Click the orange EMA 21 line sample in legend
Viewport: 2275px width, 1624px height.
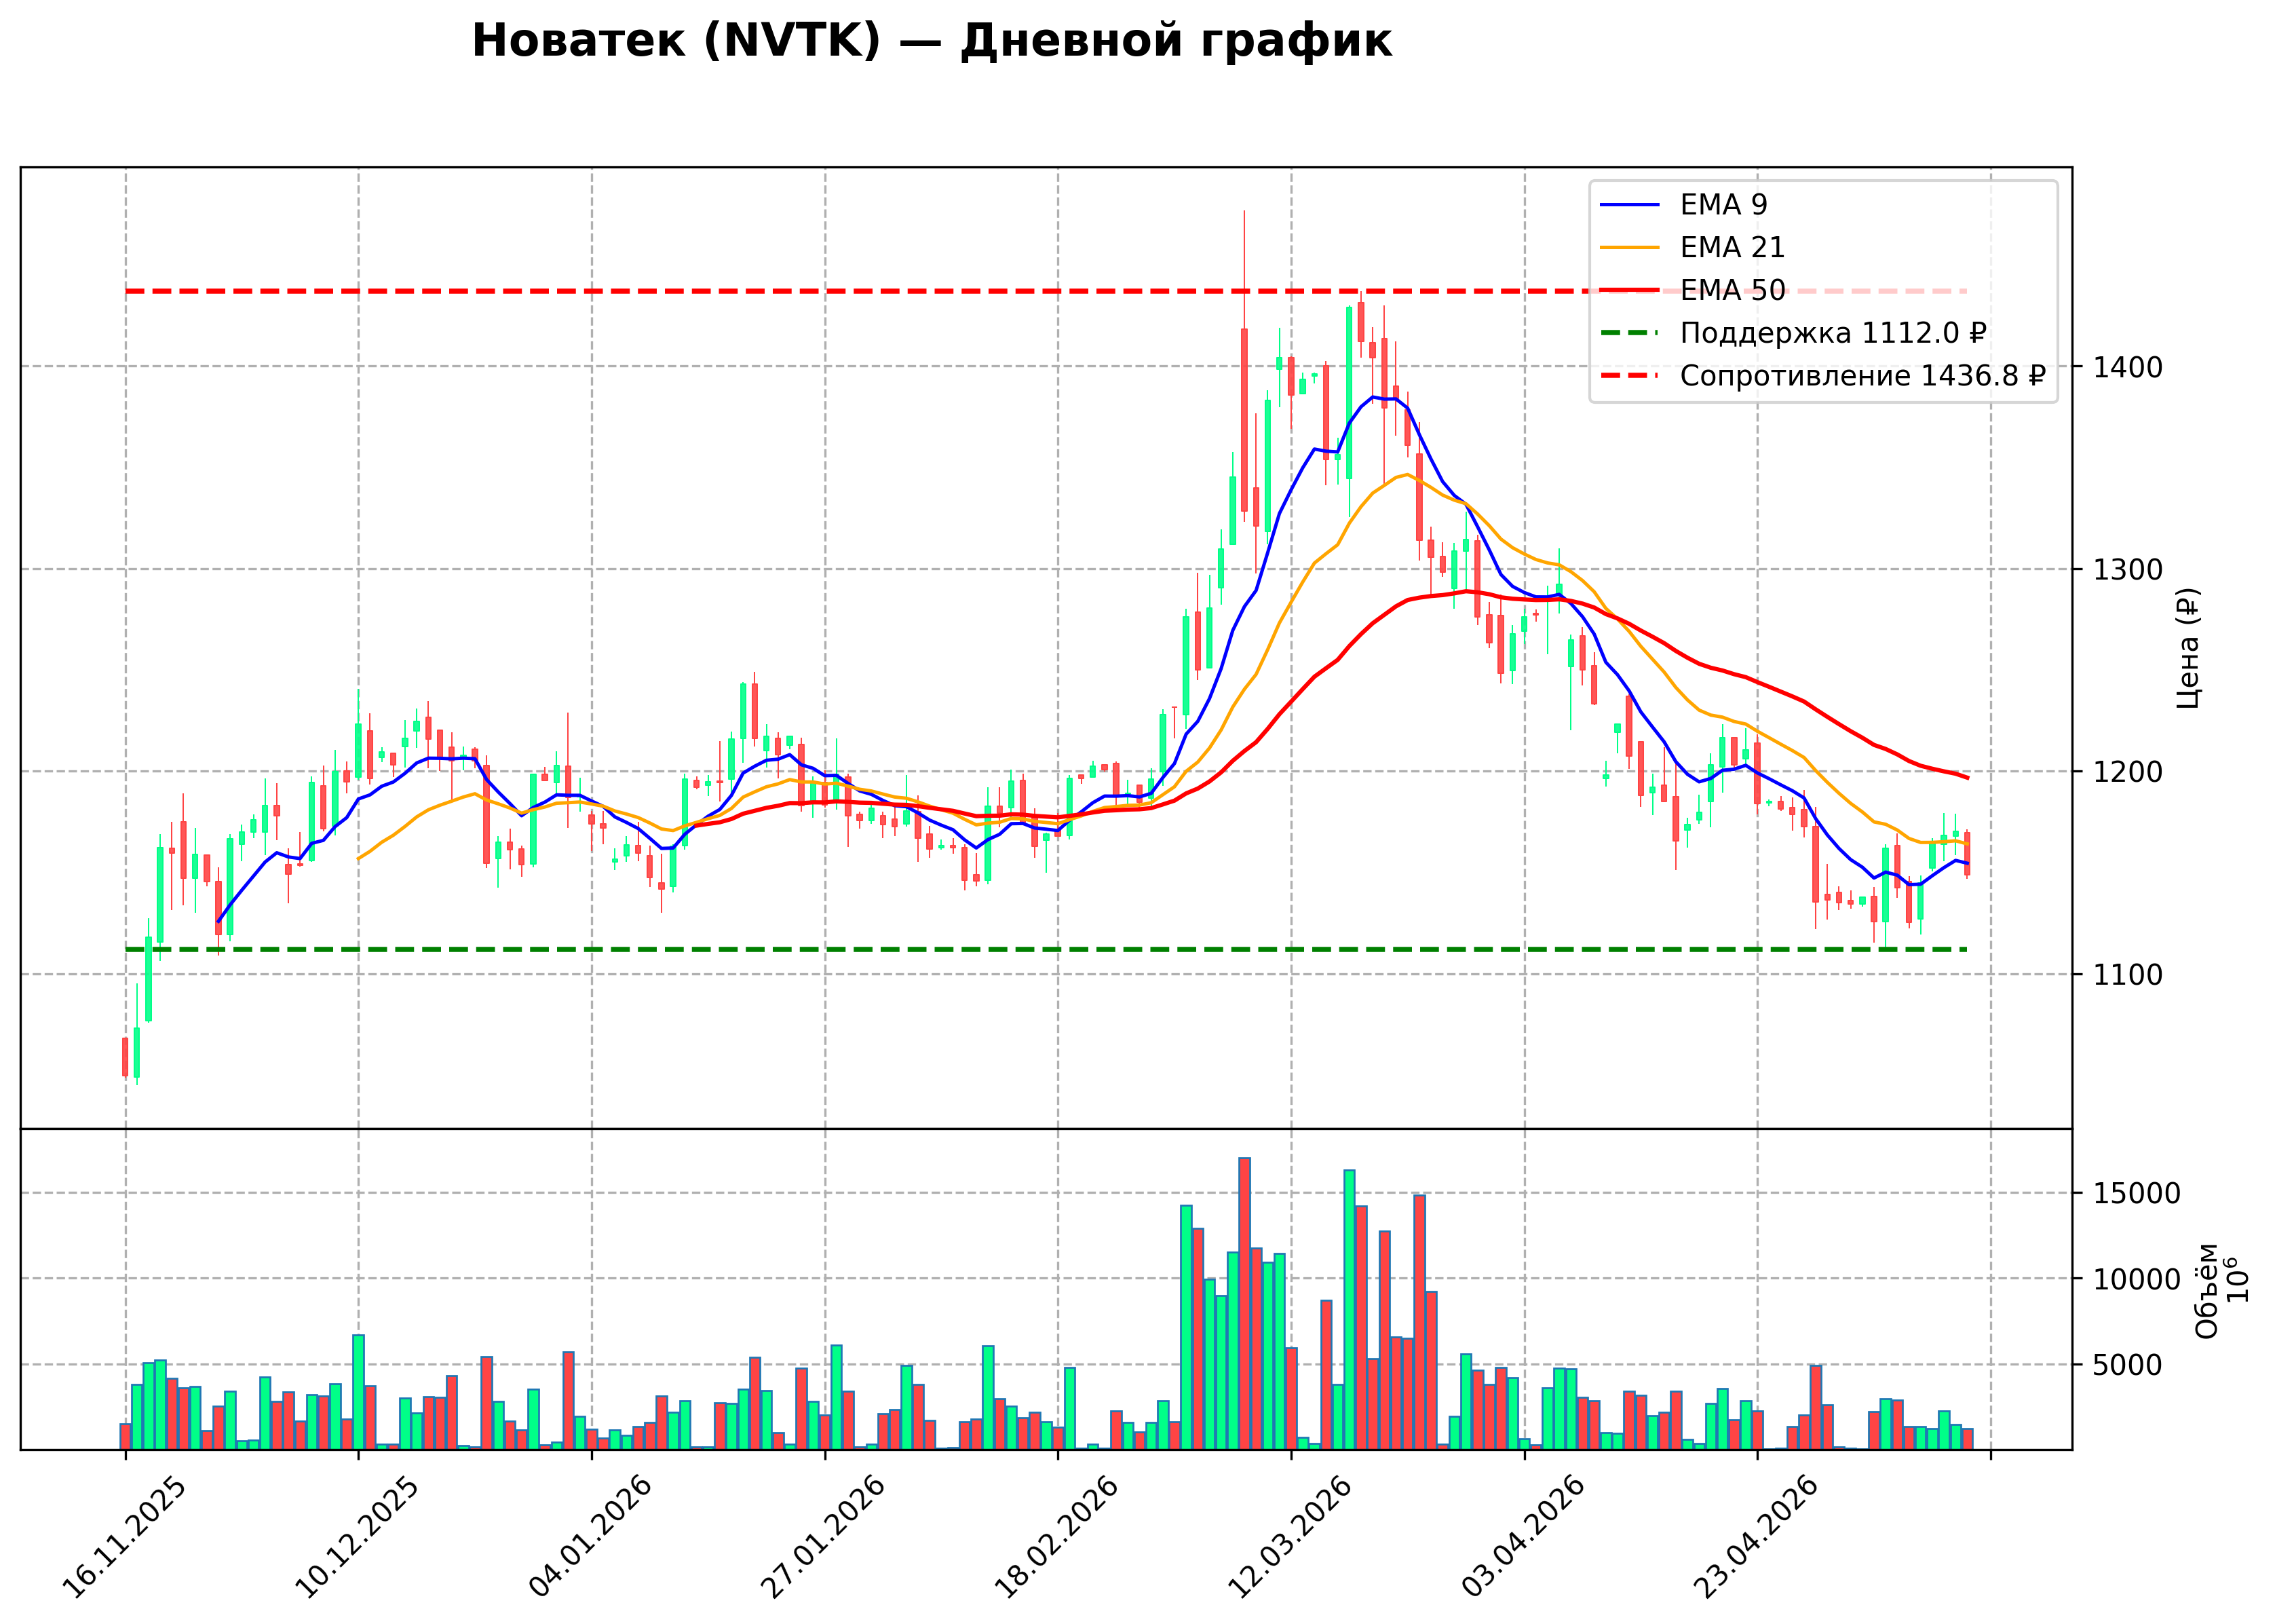pyautogui.click(x=1629, y=247)
